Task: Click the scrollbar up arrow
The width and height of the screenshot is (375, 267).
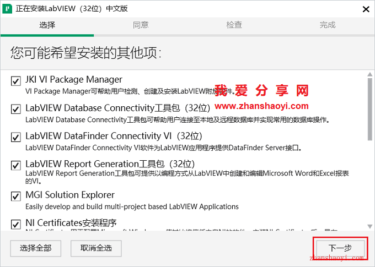Action: coord(369,74)
